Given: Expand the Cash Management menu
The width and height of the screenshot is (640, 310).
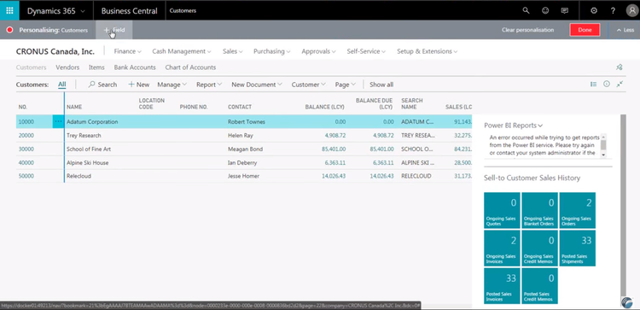Looking at the screenshot, I should click(182, 51).
